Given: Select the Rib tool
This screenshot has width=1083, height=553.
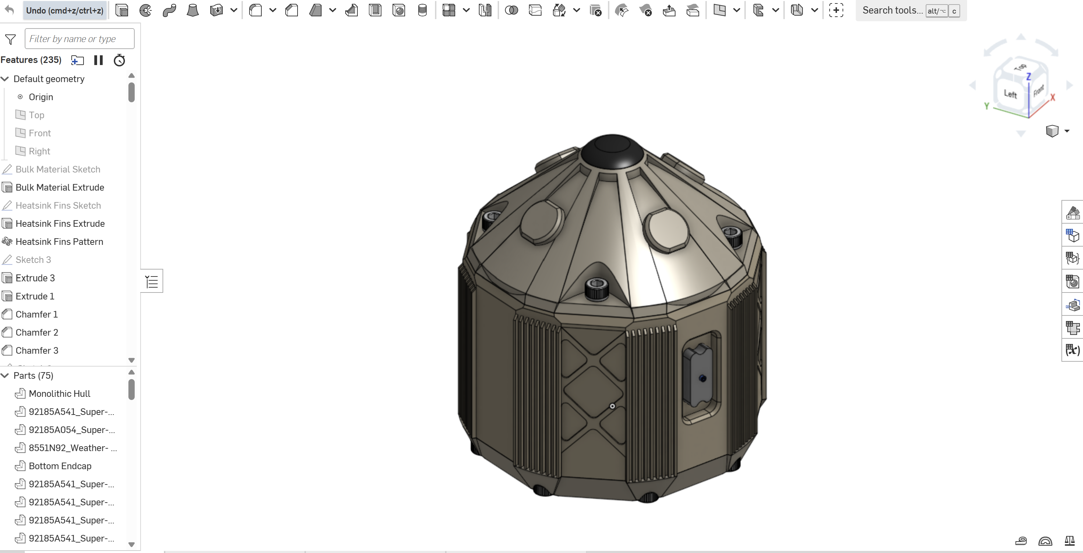Looking at the screenshot, I should (351, 10).
